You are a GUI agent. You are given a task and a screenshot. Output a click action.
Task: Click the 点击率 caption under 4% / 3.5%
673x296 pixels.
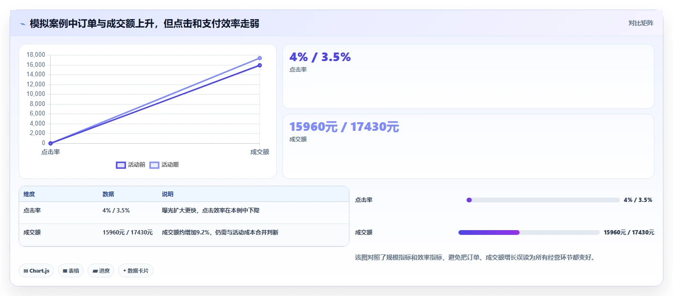pos(298,70)
